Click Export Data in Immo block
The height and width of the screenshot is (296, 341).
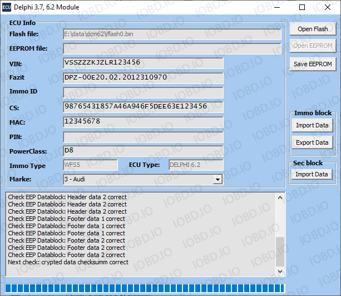(312, 142)
